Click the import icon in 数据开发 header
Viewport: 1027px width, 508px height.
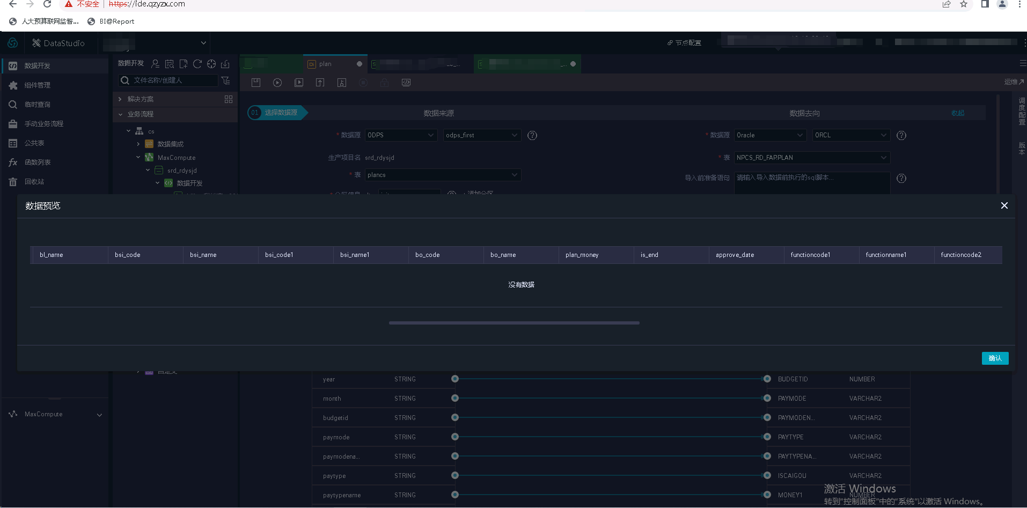(x=225, y=64)
